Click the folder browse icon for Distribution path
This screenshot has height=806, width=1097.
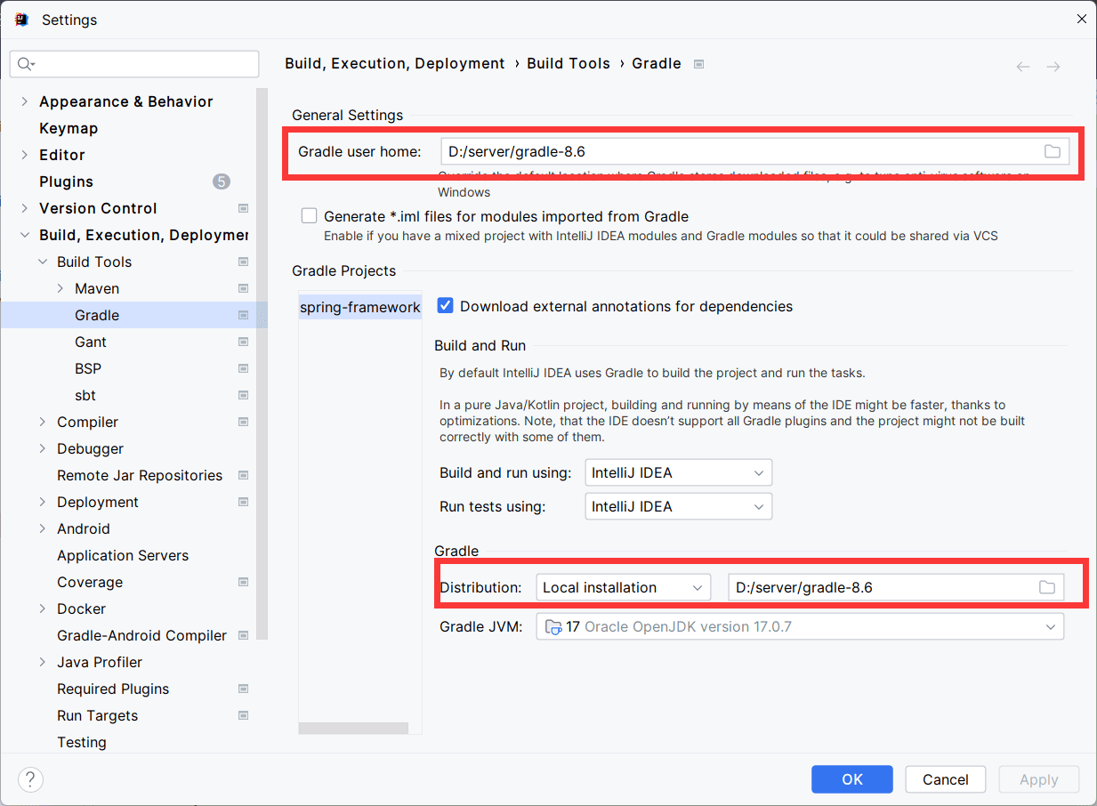(1047, 587)
